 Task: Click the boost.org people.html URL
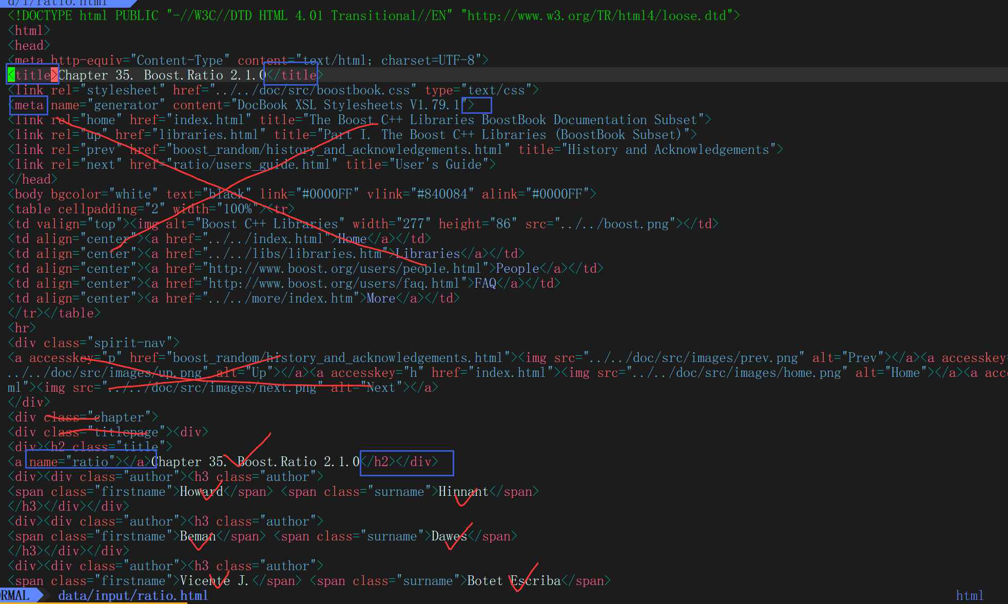[x=344, y=269]
